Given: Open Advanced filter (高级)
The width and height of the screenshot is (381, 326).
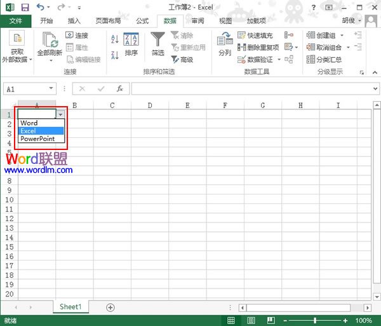Looking at the screenshot, I should pos(182,59).
